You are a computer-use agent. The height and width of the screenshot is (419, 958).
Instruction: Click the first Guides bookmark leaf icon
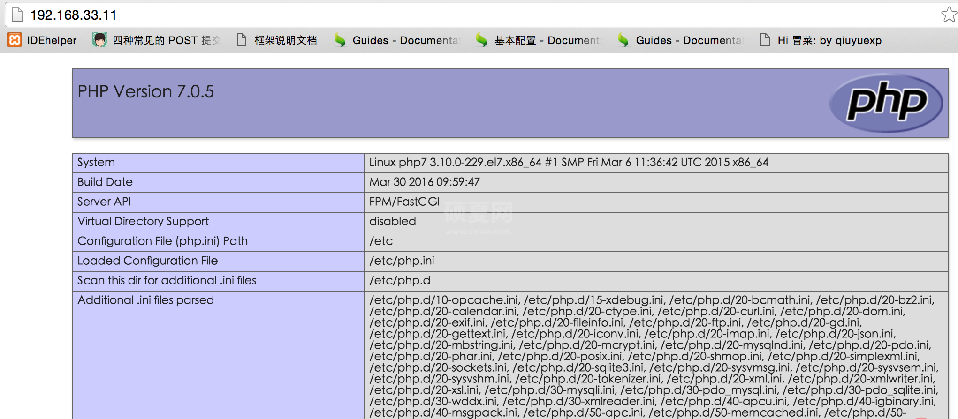[x=340, y=40]
